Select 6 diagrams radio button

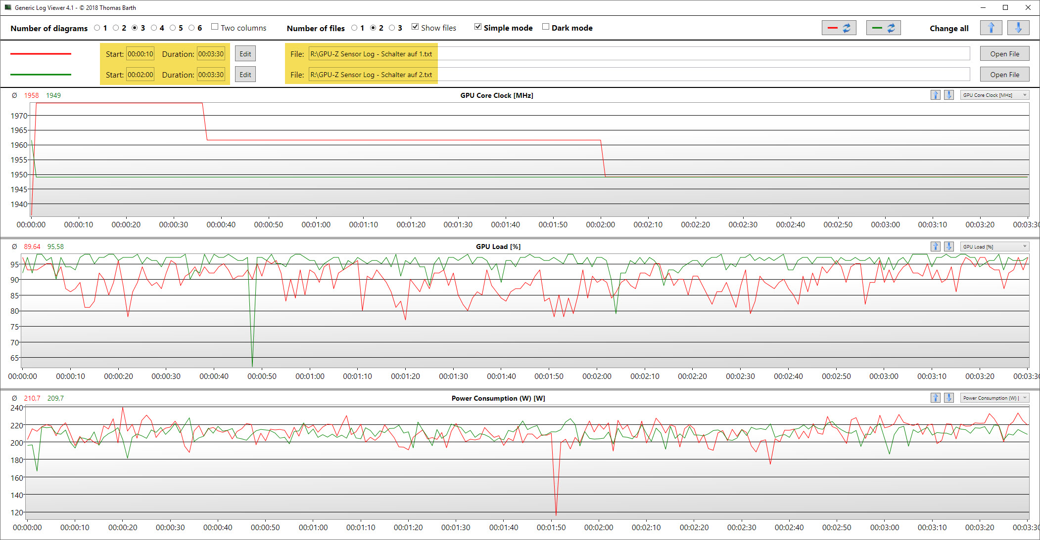(x=191, y=28)
